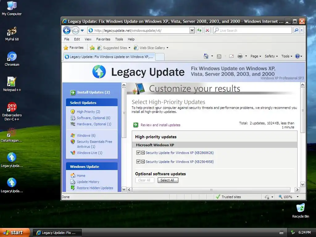Open the Suggested Sites dropdown
This screenshot has width=316, height=237.
pyautogui.click(x=129, y=48)
